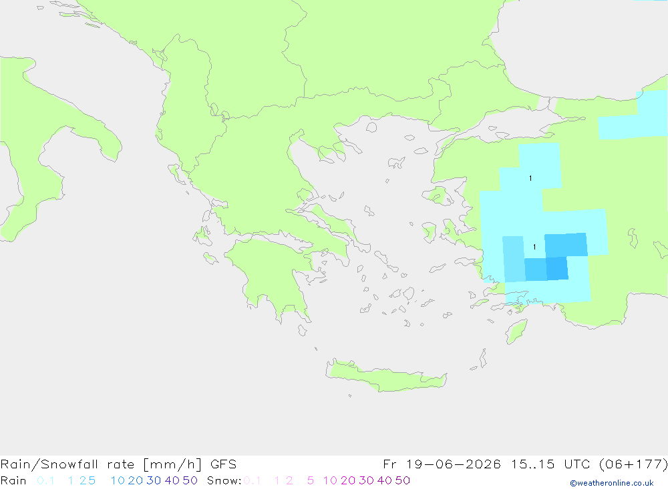Click the 'Snow:' legend label
This screenshot has height=489, width=668.
pos(224,480)
